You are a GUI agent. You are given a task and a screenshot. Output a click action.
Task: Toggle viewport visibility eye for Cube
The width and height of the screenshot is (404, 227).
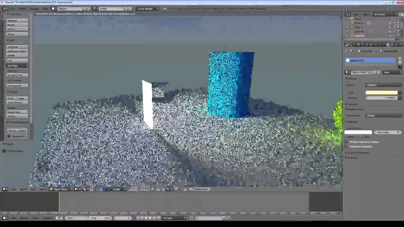(x=390, y=27)
